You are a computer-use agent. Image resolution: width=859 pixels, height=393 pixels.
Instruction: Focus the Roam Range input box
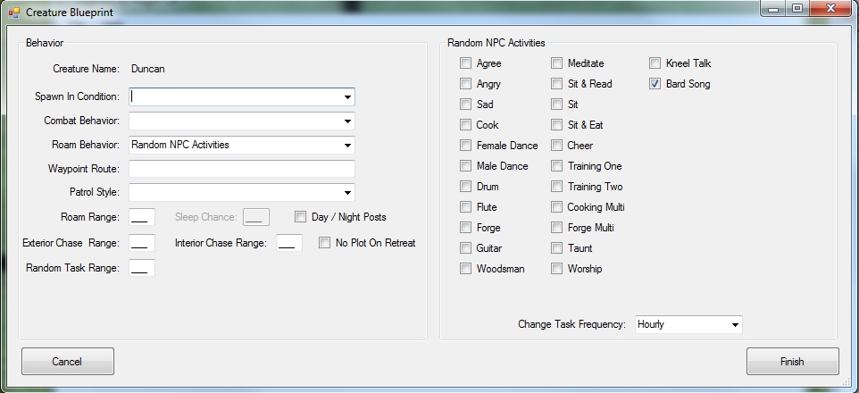(142, 217)
